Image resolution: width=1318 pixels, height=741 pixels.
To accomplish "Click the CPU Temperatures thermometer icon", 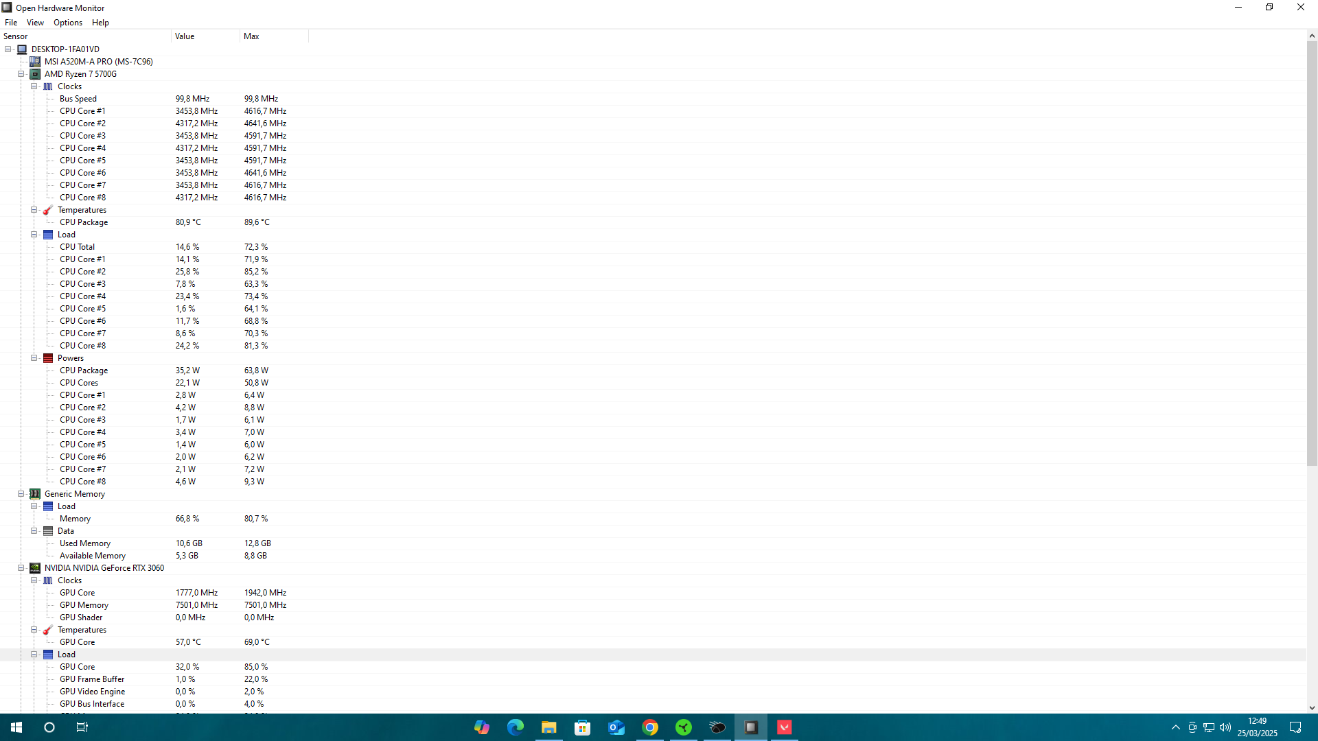I will tap(48, 210).
